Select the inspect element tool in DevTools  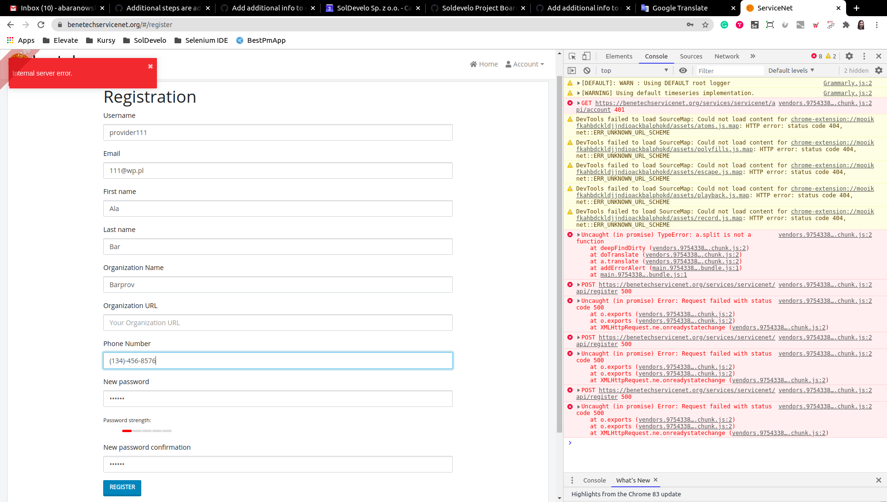point(572,56)
